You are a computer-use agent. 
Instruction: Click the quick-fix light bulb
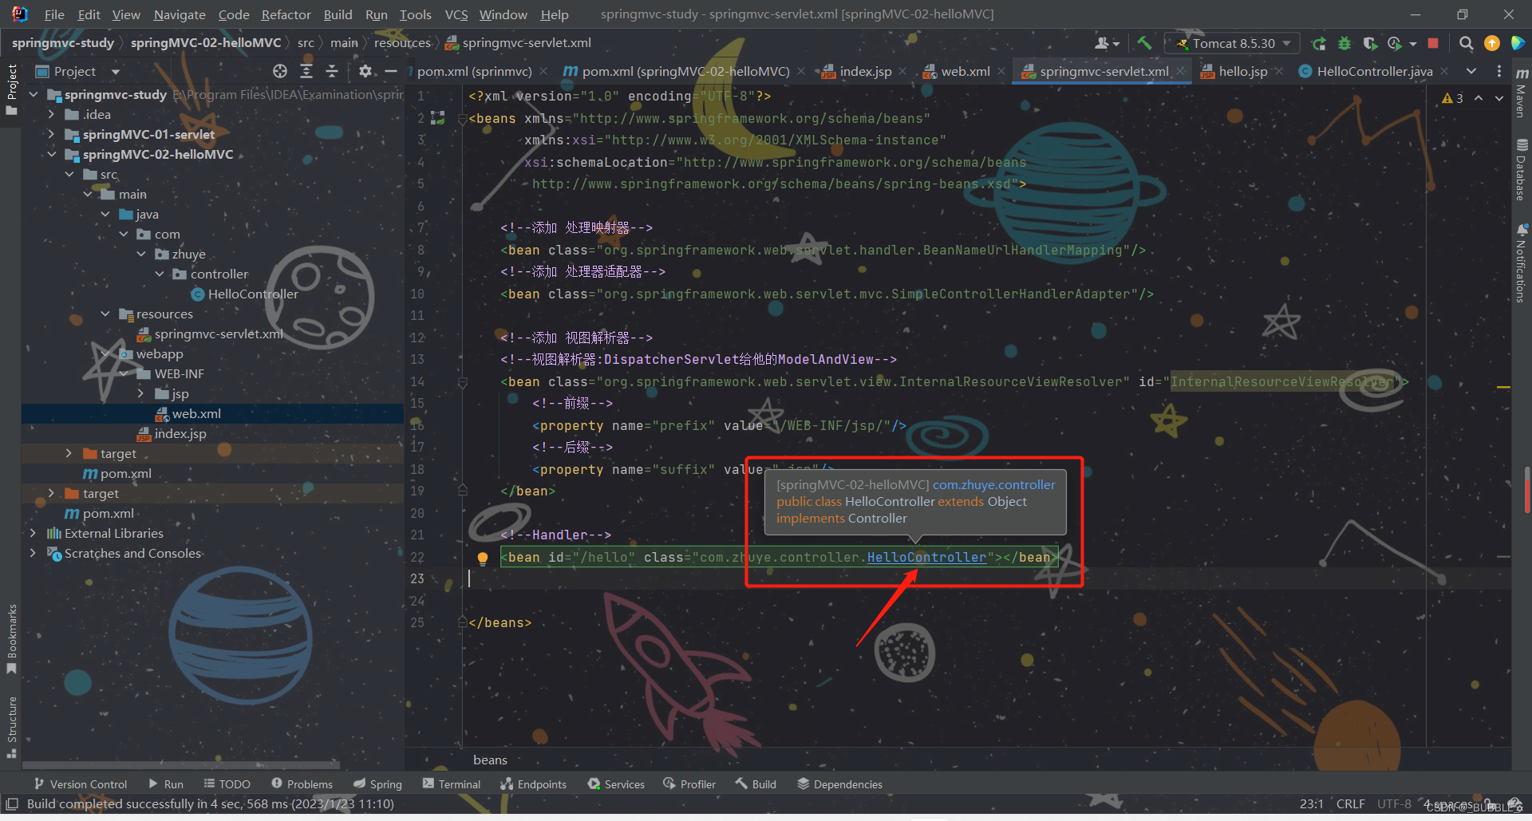click(x=482, y=558)
